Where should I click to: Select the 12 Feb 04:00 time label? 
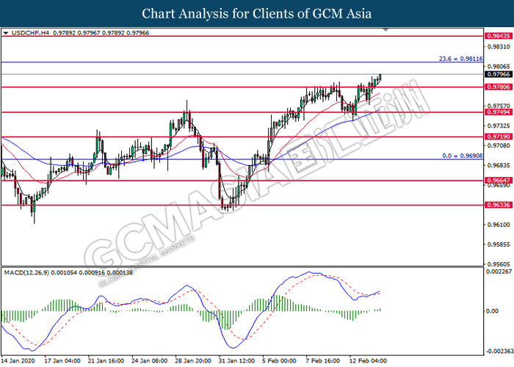367,361
